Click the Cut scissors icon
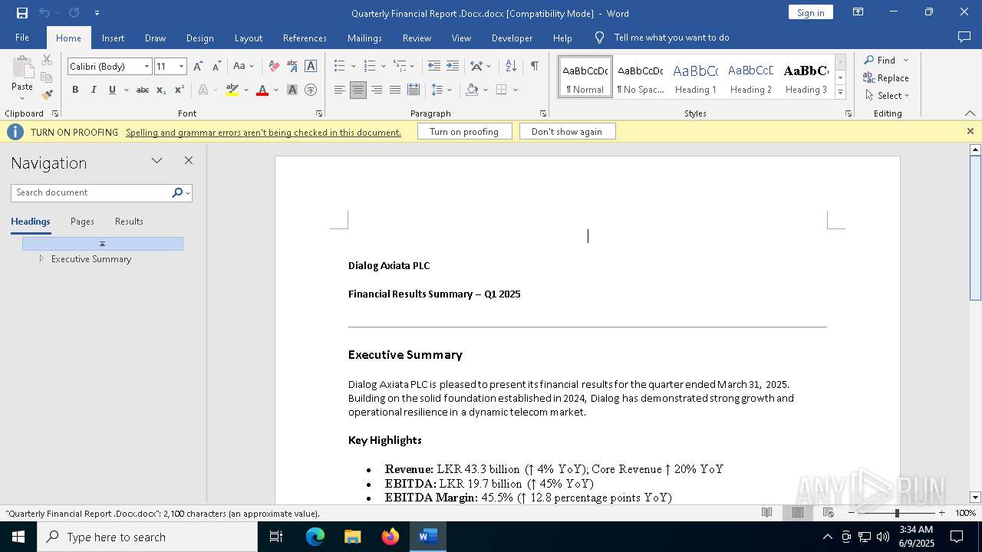 click(x=47, y=60)
